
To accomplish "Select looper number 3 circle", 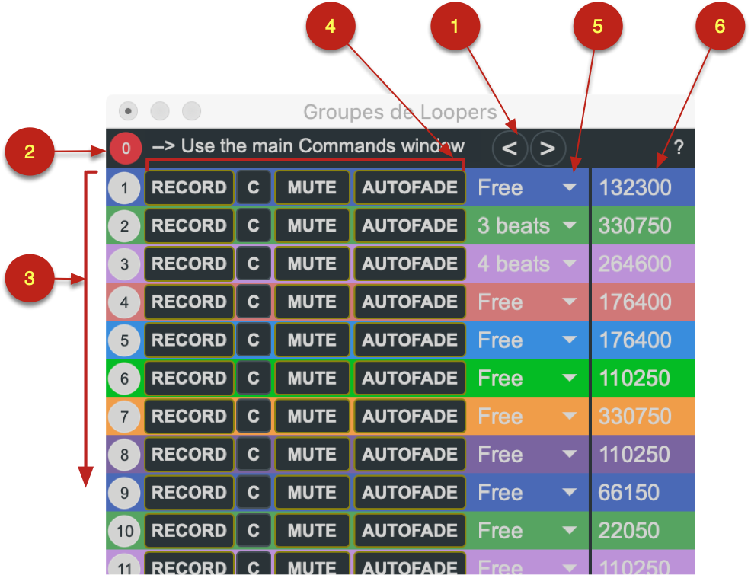I will click(124, 264).
